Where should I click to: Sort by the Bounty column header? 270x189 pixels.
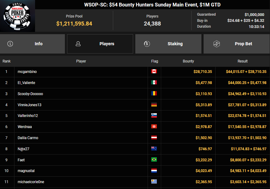click(188, 61)
